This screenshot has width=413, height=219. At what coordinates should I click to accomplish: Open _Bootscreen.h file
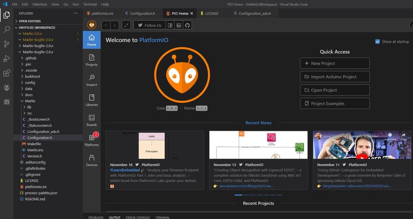(48, 119)
